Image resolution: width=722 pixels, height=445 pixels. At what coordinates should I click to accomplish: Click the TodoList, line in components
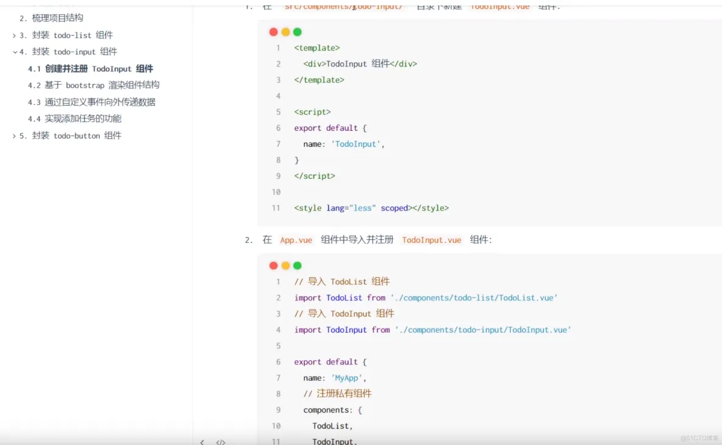tap(332, 426)
